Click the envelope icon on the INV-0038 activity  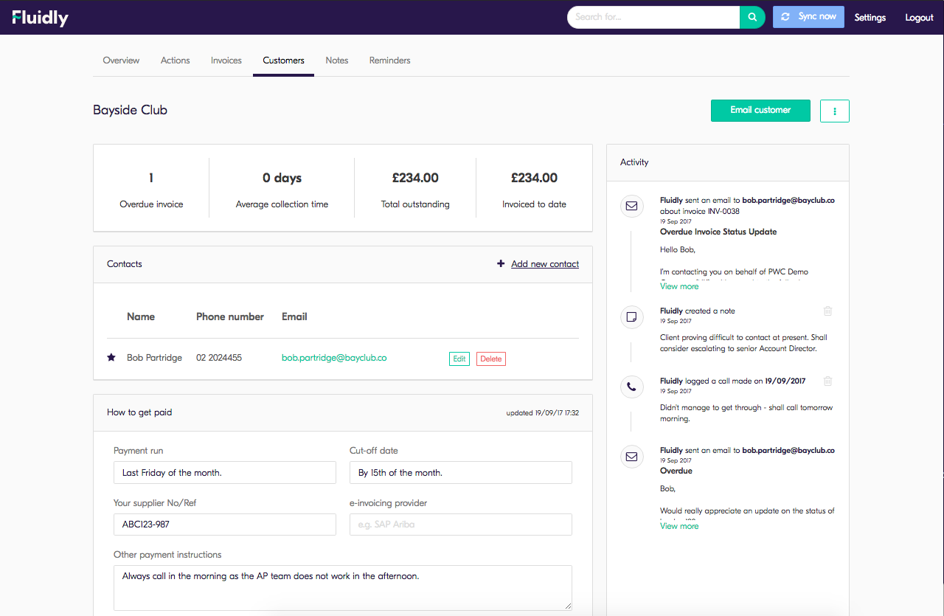pos(632,206)
